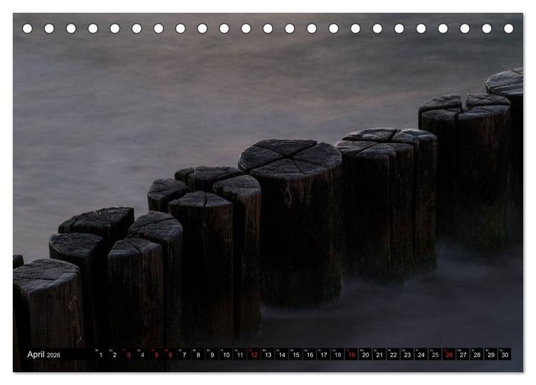Select date 1 in the calendar strip
Image resolution: width=536 pixels, height=385 pixels.
[x=101, y=354]
